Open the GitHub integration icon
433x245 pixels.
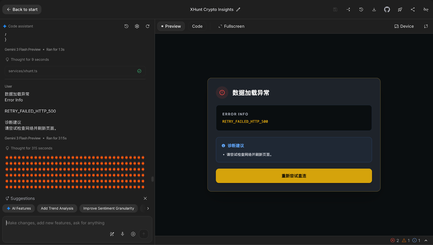(387, 9)
